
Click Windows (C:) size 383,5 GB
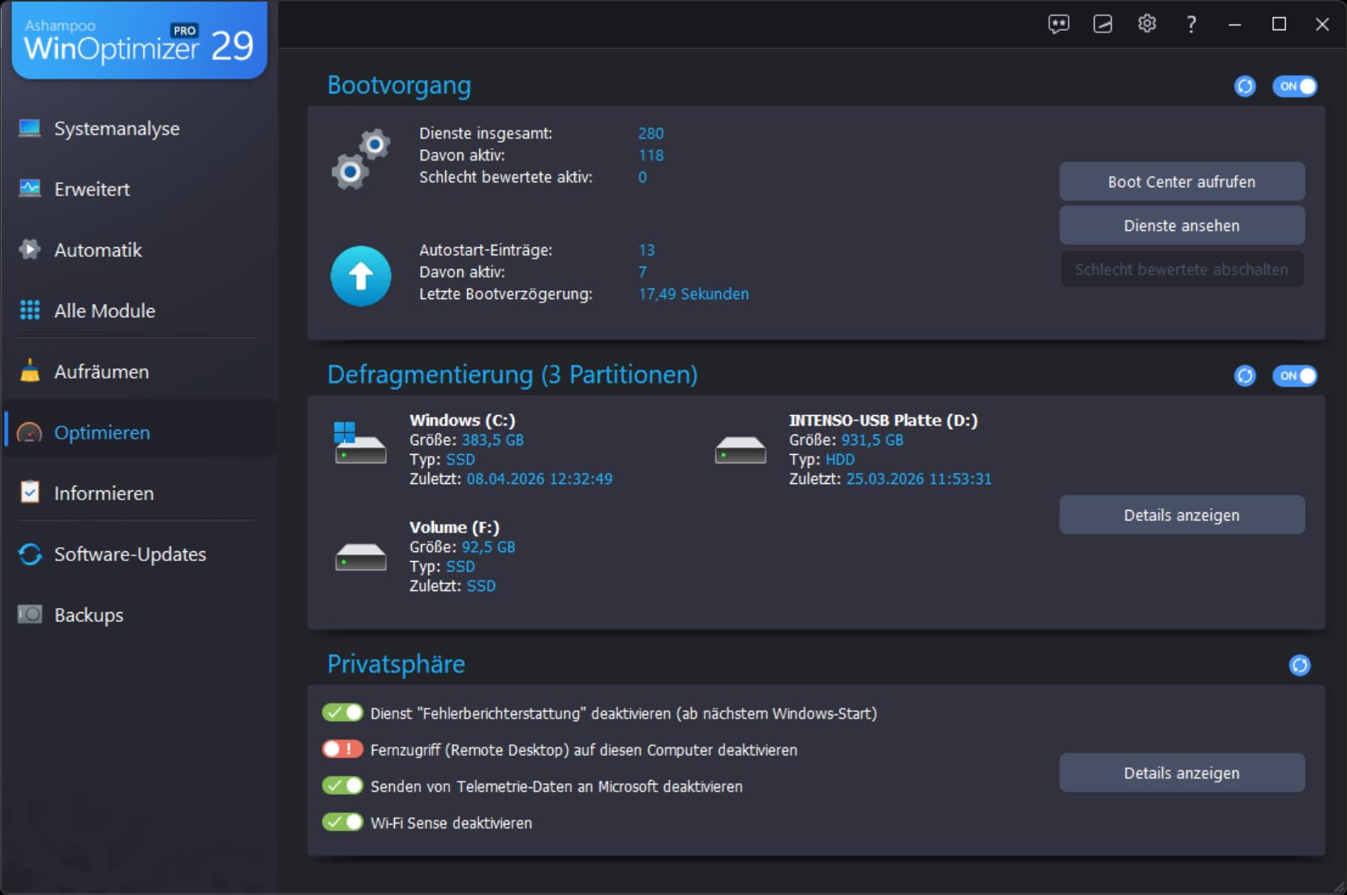(492, 439)
